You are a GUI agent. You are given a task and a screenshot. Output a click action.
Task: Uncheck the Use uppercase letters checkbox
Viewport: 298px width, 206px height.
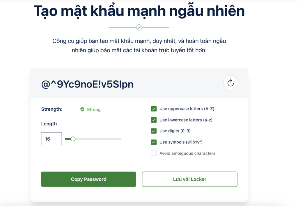[x=154, y=109]
